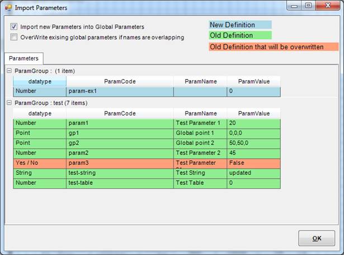Click the orange overwritten definition legend swatch
344x255 pixels.
[x=266, y=47]
